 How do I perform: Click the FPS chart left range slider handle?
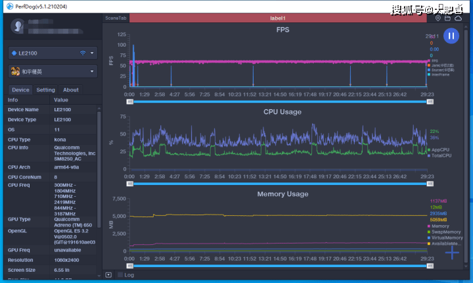click(129, 101)
